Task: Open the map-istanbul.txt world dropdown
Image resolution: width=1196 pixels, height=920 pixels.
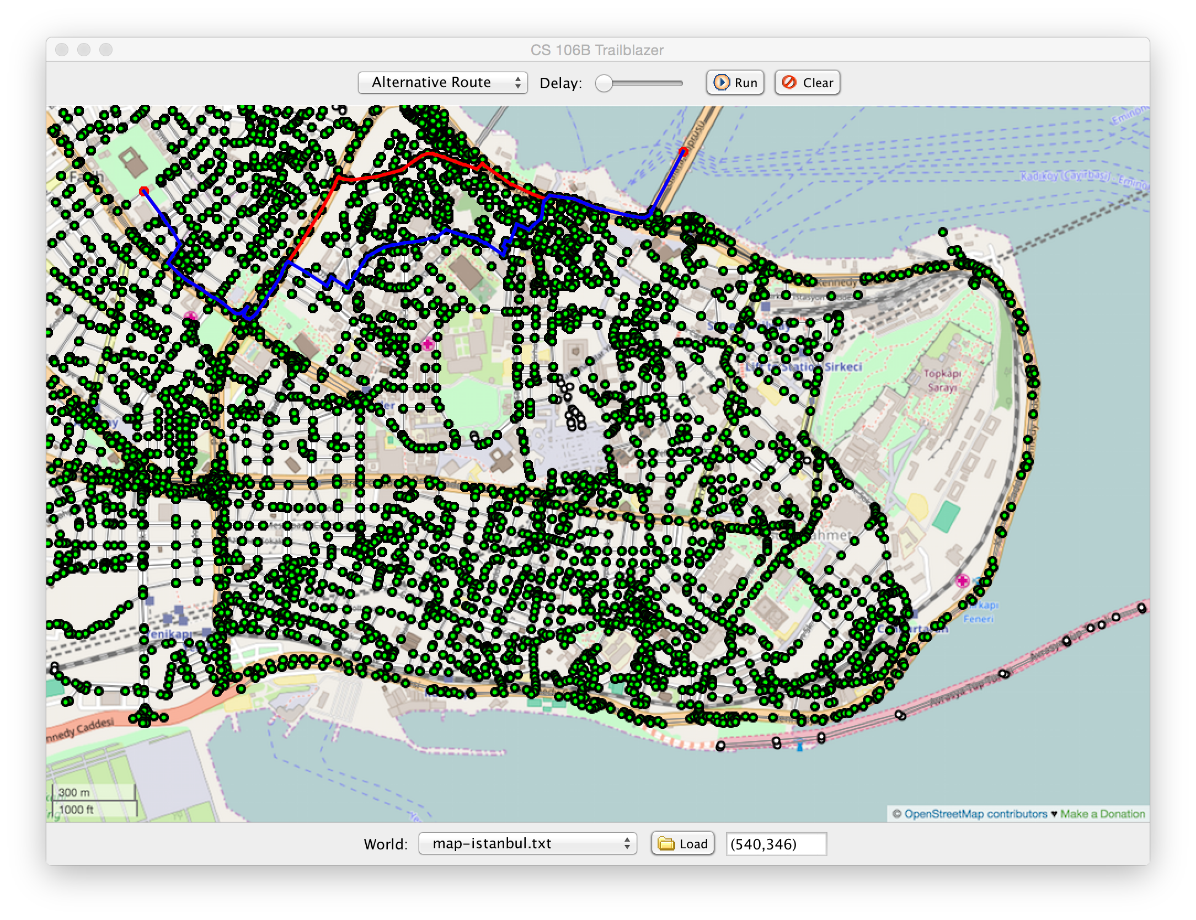Action: pyautogui.click(x=527, y=844)
